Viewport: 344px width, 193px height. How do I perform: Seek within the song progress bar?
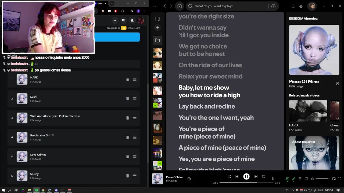(246, 183)
